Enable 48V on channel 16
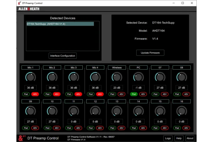This screenshot has height=142, width=213. point(186,128)
